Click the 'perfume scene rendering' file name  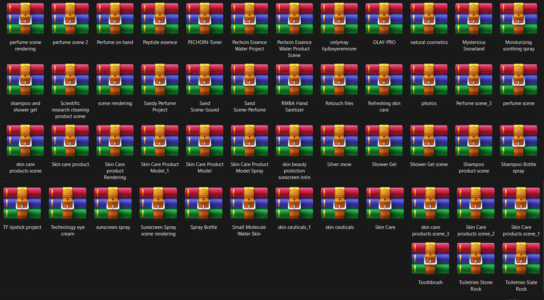tap(25, 46)
